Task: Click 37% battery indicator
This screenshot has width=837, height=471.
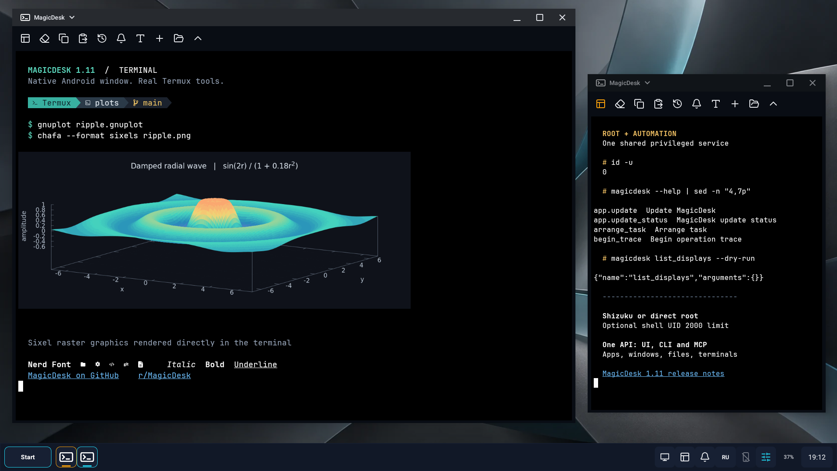Action: 789,457
